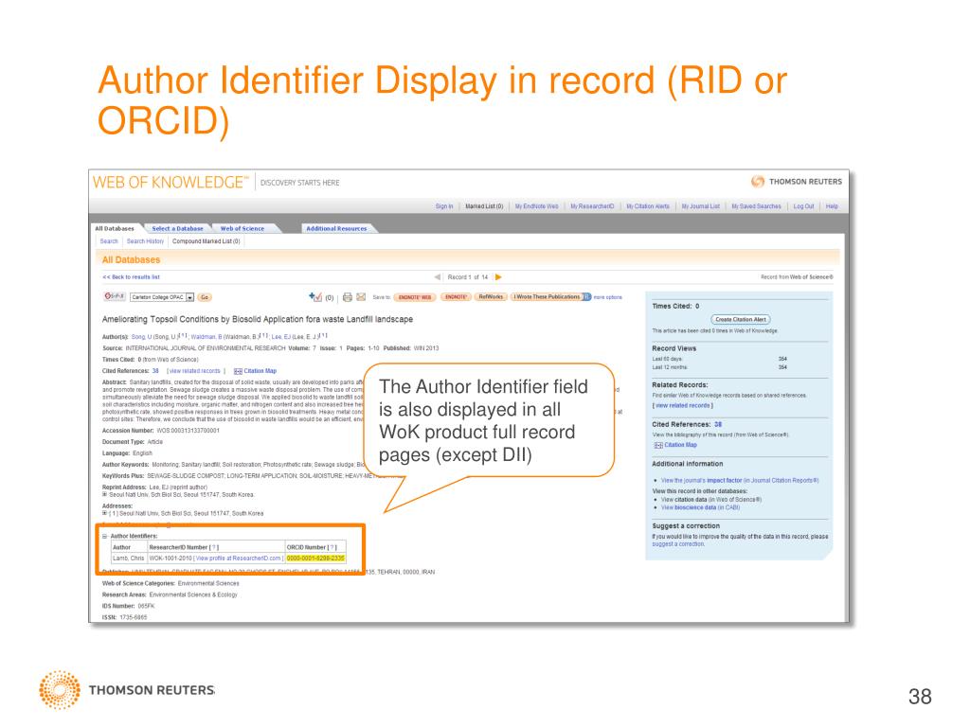Viewport: 970px width, 727px height.
Task: Open My Journal List link
Action: [x=700, y=206]
